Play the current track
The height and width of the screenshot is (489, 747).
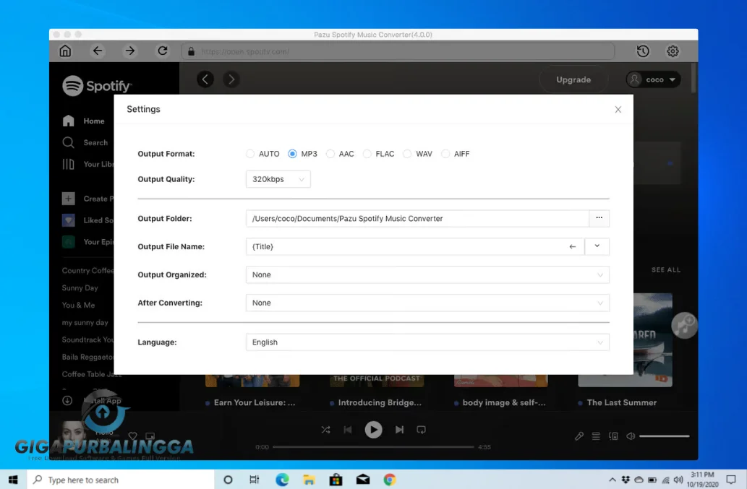click(373, 429)
